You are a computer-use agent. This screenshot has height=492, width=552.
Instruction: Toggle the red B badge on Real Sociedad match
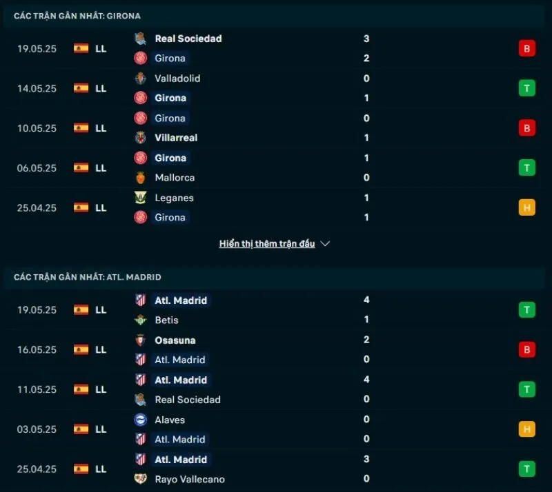526,48
